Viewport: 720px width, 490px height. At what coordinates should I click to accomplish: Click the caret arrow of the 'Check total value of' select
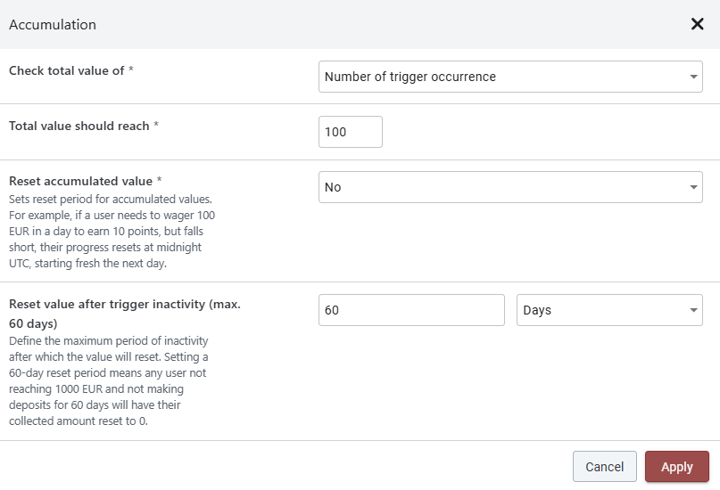(x=693, y=77)
